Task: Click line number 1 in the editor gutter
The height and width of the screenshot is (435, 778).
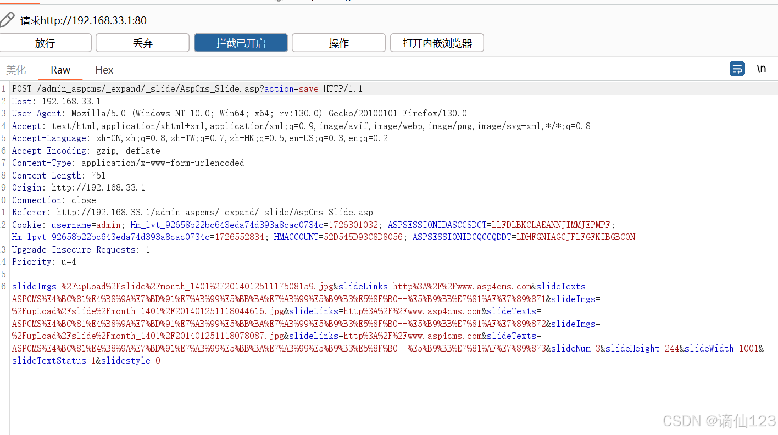Action: tap(4, 88)
